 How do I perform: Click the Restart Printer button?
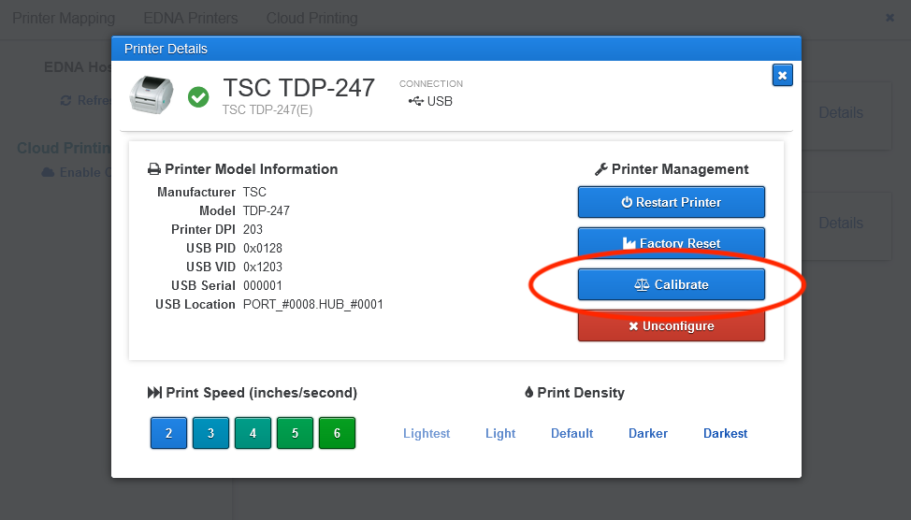coord(671,202)
